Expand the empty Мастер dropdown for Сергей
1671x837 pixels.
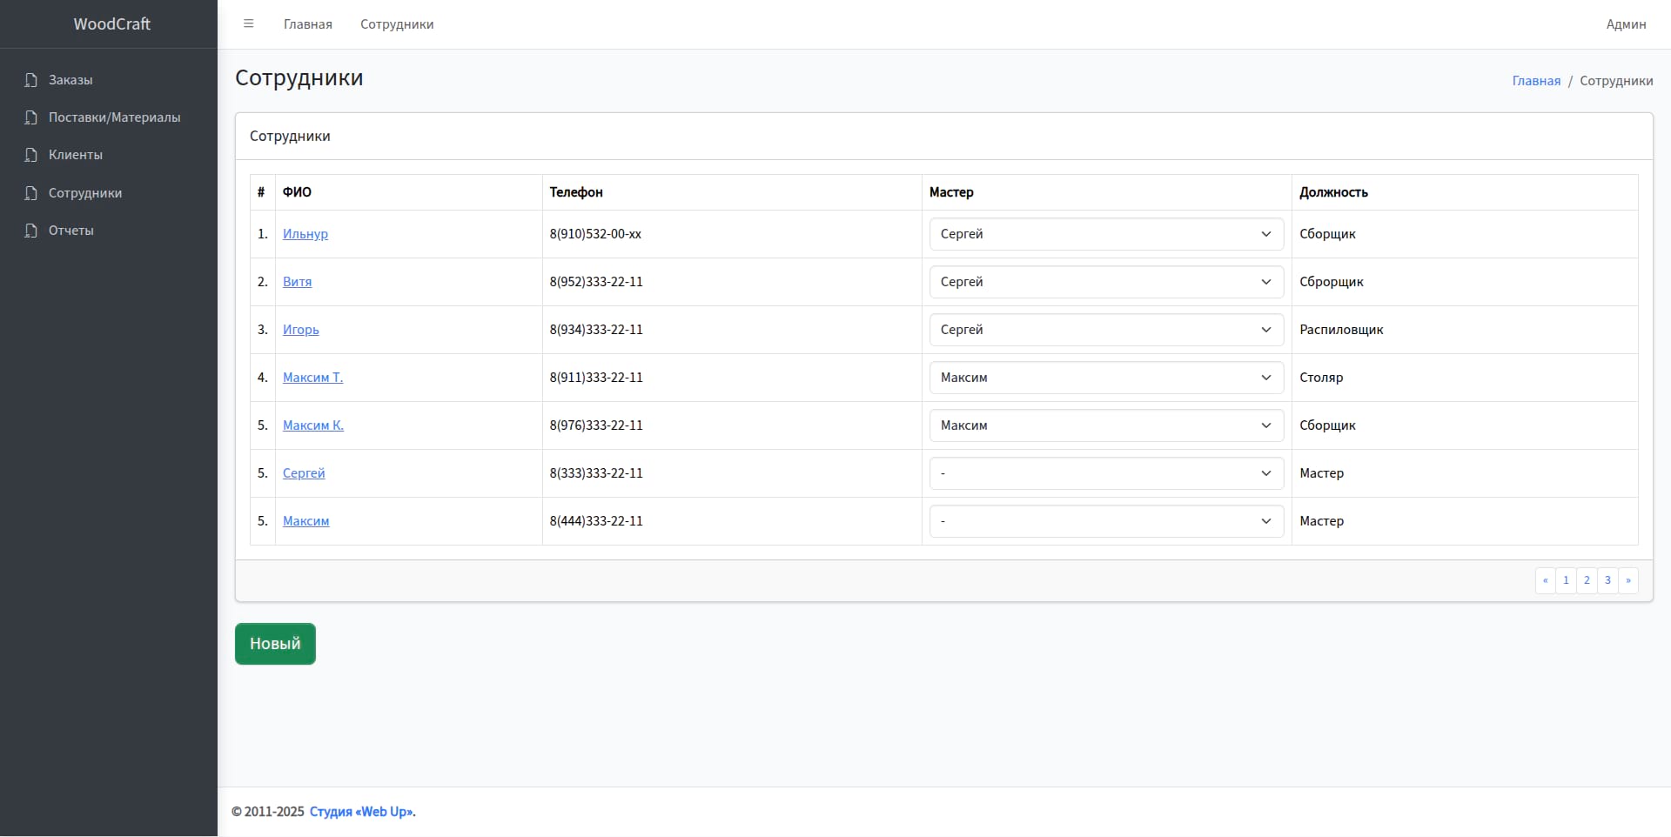tap(1105, 473)
